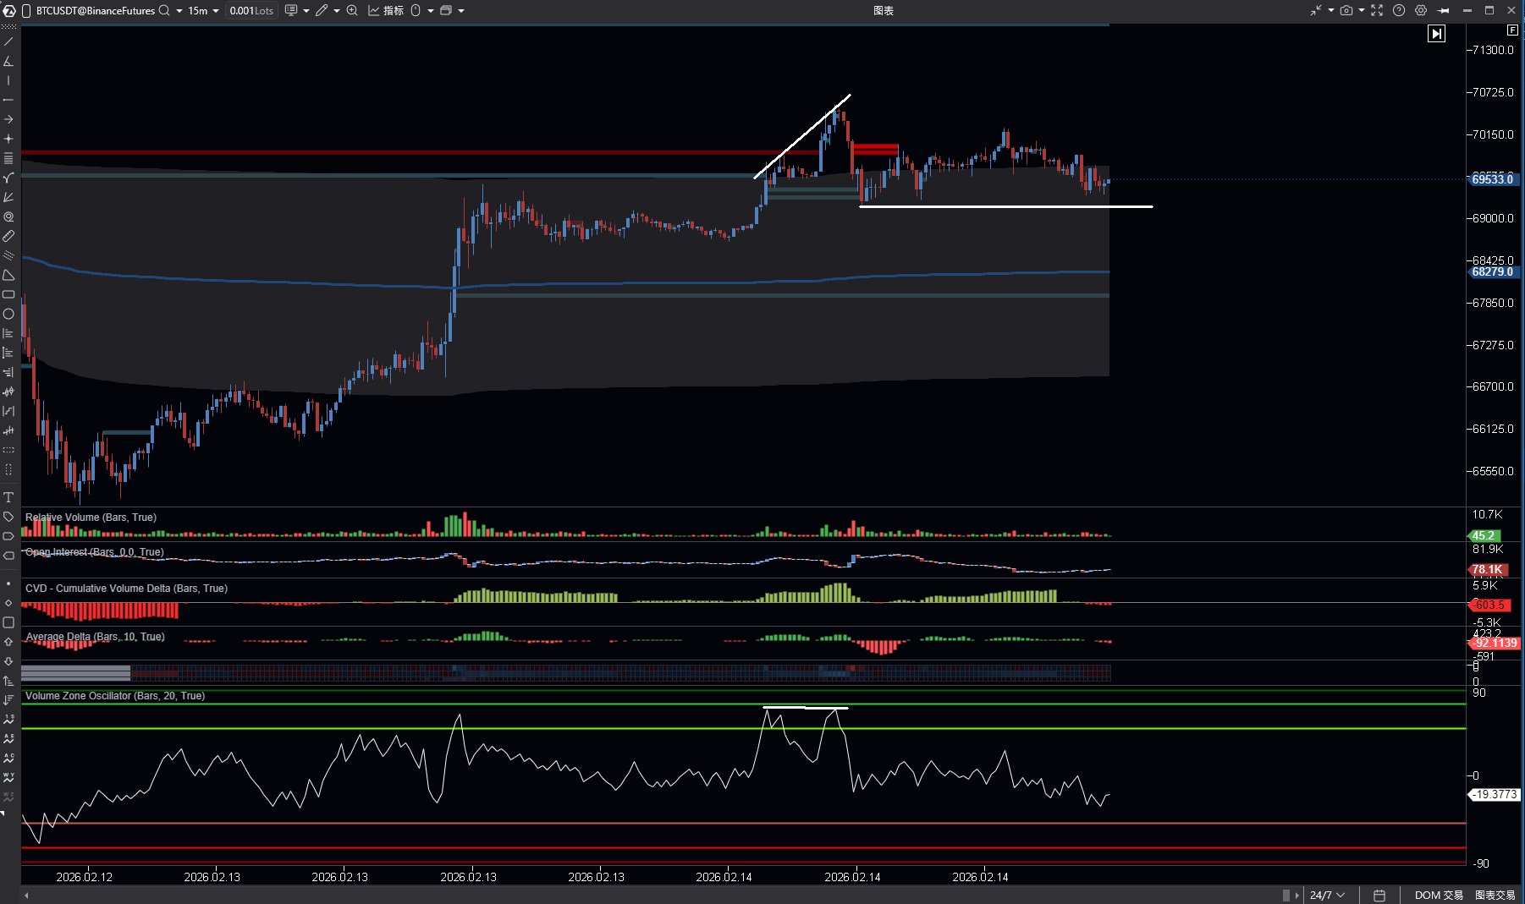Jump to latest bar button
This screenshot has width=1525, height=904.
point(1436,34)
